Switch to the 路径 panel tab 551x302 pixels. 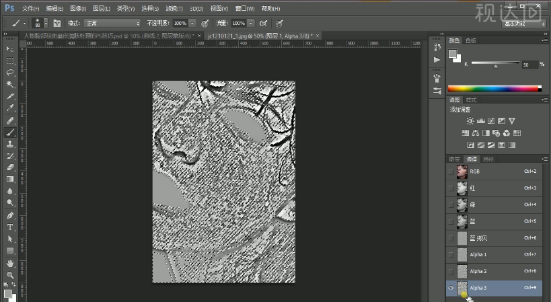488,159
